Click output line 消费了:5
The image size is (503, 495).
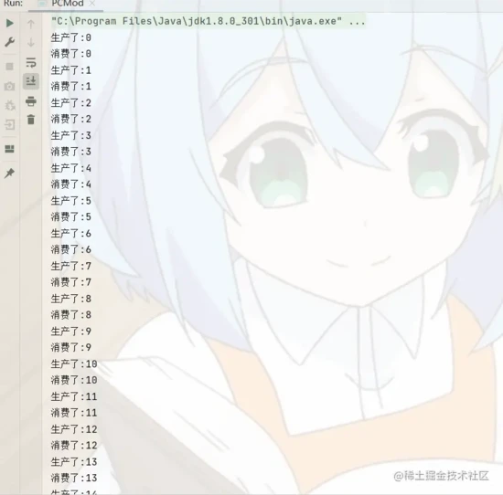71,216
